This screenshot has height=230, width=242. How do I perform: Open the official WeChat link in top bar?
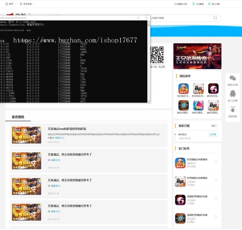pyautogui.click(x=26, y=4)
